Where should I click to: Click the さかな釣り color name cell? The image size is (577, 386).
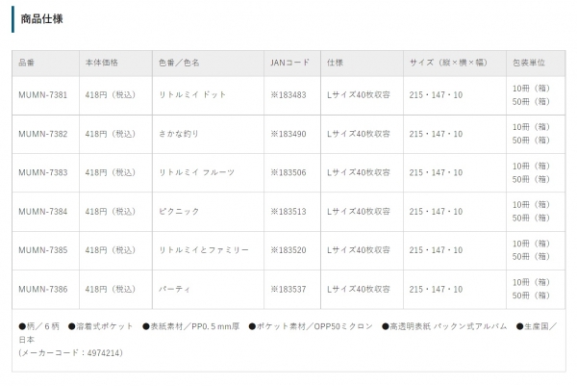point(180,134)
